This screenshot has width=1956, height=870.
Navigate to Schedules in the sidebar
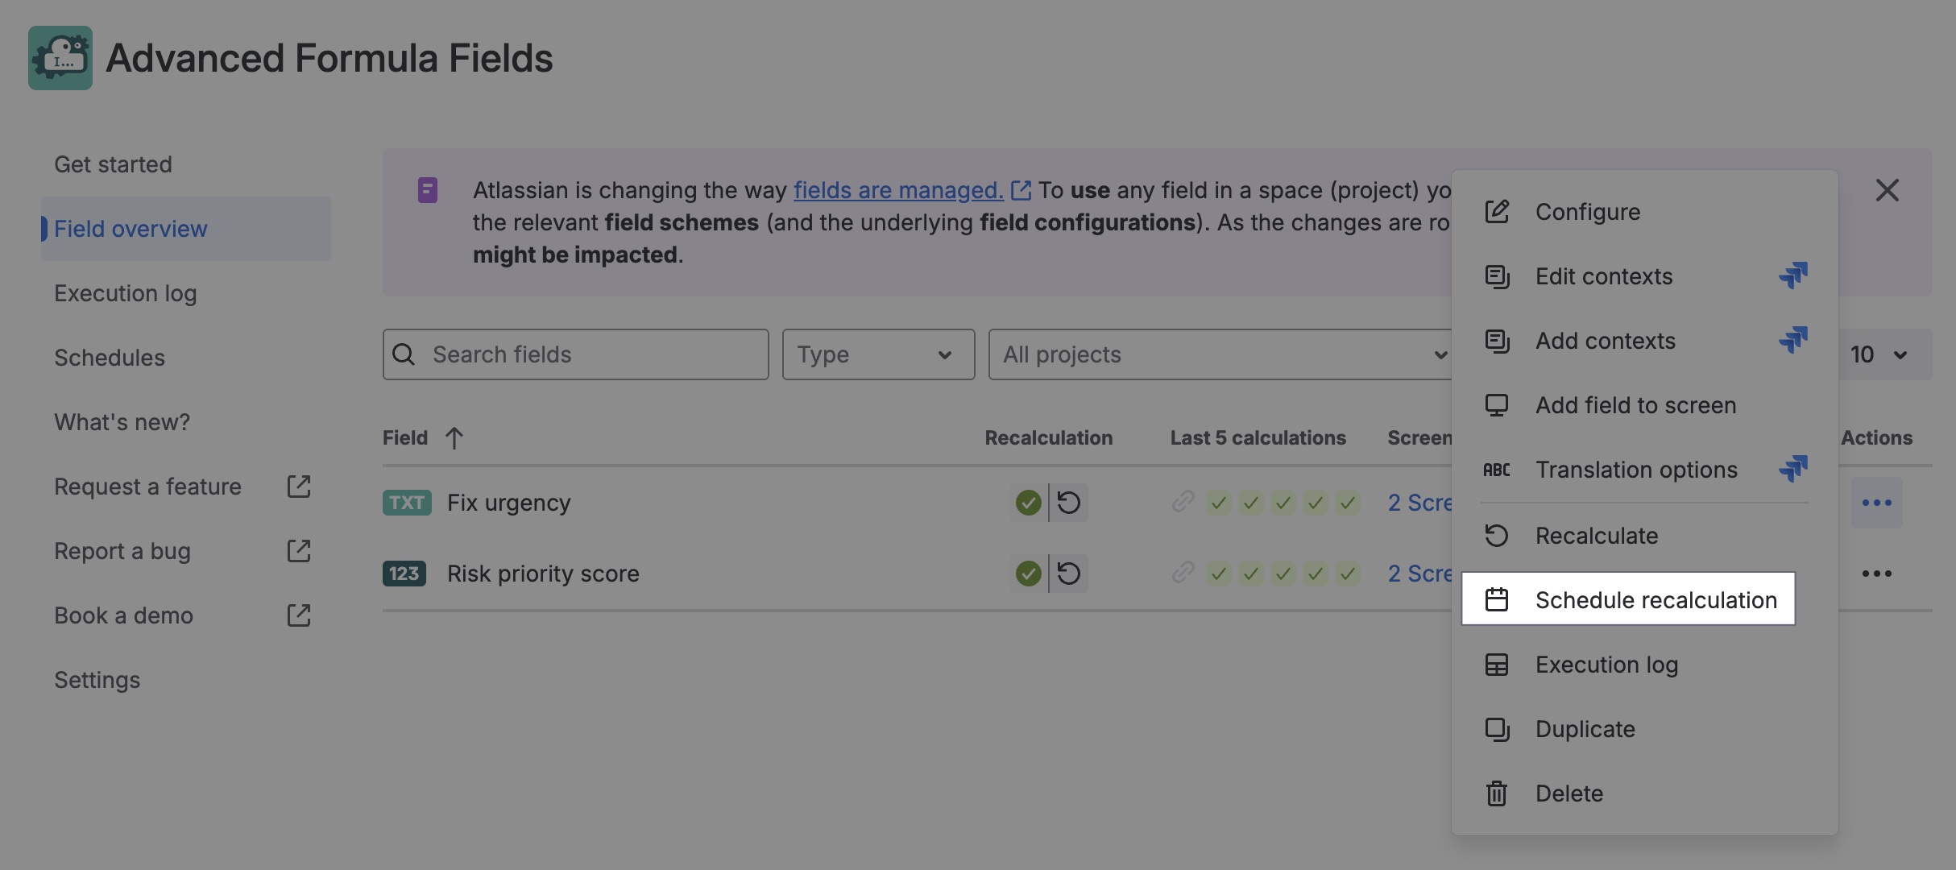[186, 358]
